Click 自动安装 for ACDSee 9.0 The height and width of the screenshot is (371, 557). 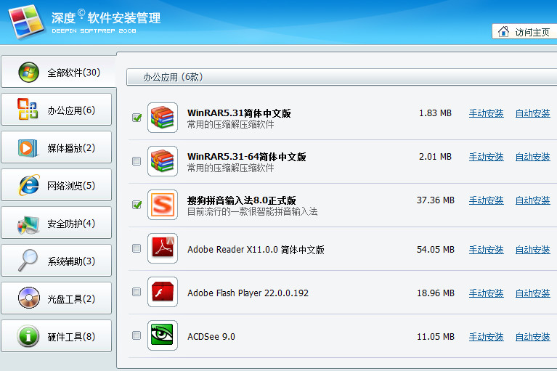pyautogui.click(x=532, y=337)
